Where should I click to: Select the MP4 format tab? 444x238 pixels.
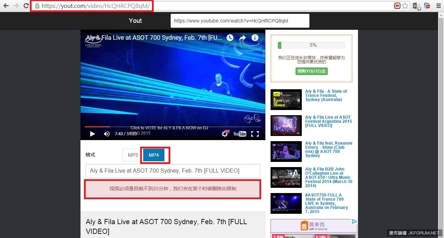[154, 155]
